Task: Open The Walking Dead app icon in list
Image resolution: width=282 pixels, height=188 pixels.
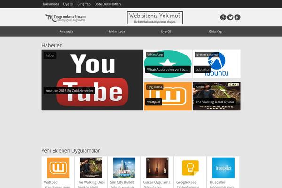Action: click(91, 168)
